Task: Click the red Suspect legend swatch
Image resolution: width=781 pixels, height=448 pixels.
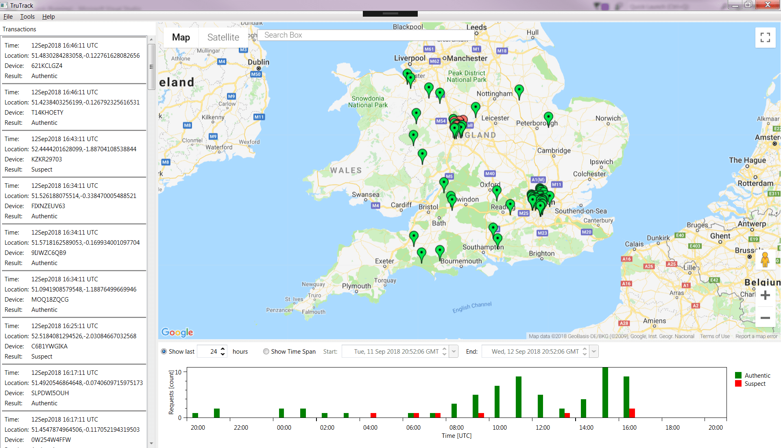Action: pos(738,383)
